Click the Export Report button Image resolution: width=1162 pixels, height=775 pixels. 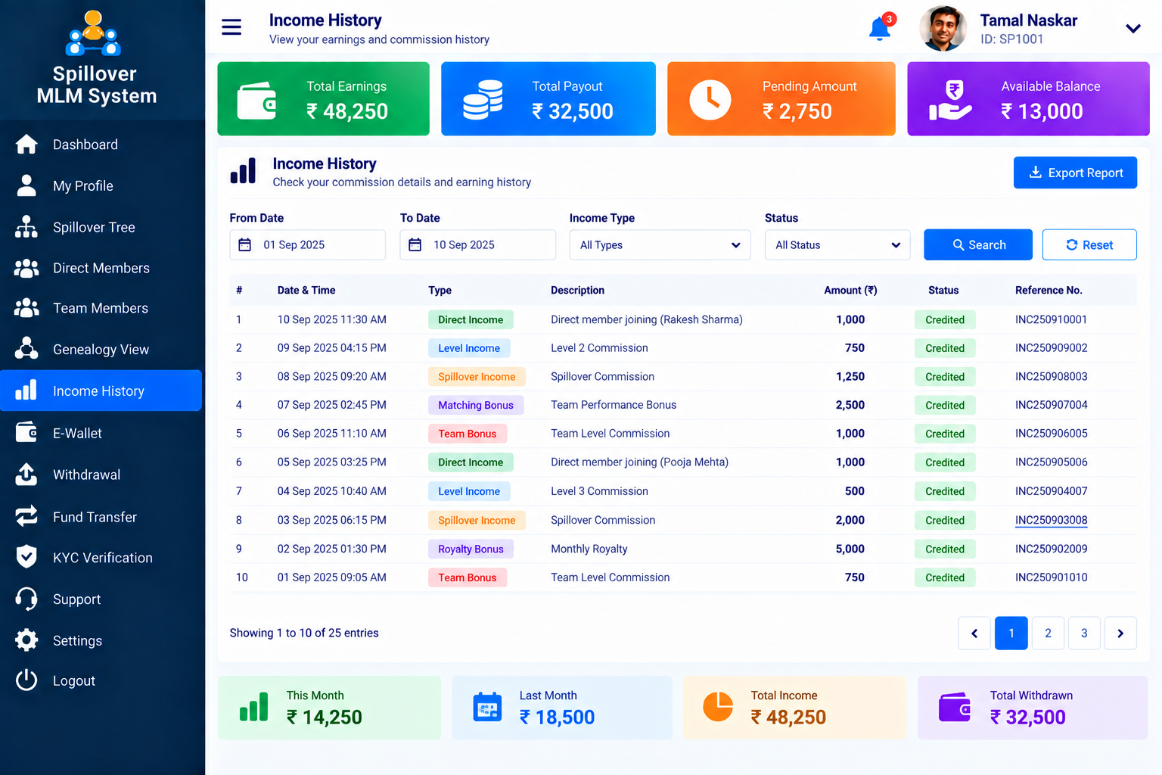coord(1075,173)
